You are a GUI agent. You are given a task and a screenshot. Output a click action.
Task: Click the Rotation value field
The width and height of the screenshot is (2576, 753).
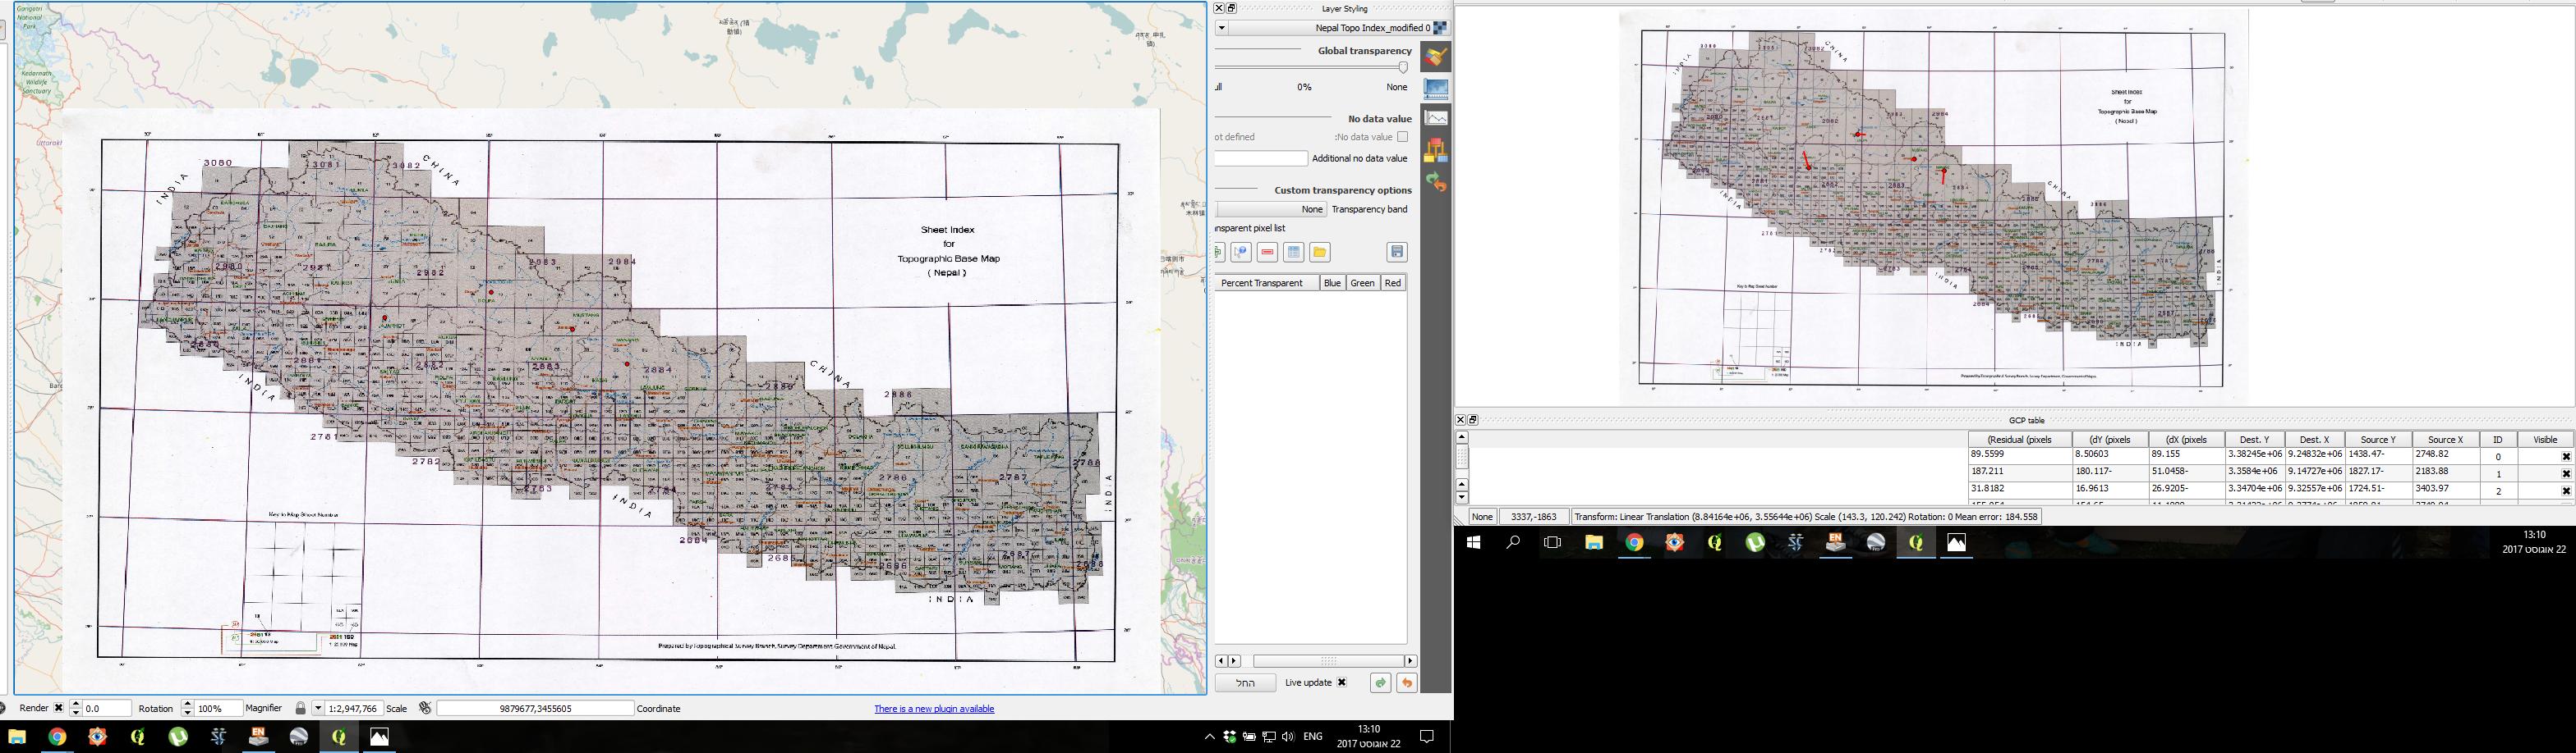click(x=107, y=708)
